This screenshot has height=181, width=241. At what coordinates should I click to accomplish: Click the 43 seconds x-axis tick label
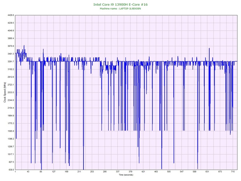(x=28, y=172)
